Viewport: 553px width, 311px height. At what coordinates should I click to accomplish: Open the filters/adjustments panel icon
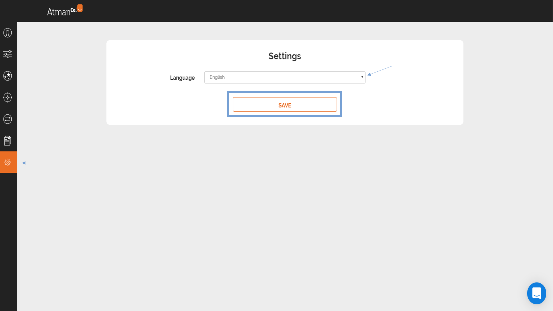[x=7, y=54]
